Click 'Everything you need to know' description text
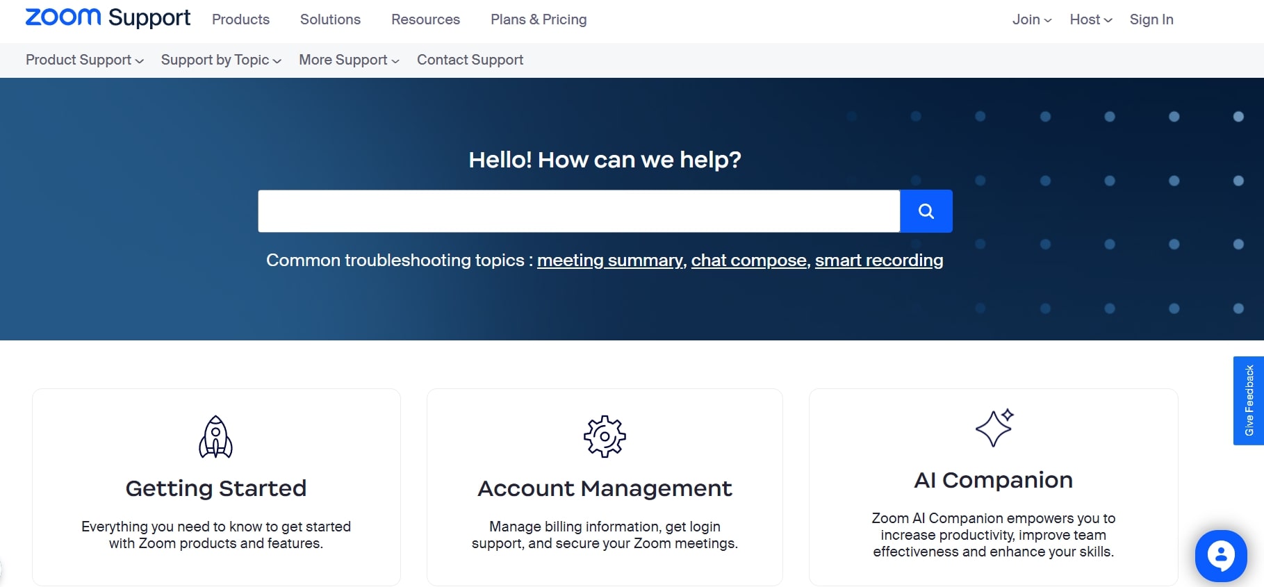This screenshot has height=587, width=1264. click(216, 535)
